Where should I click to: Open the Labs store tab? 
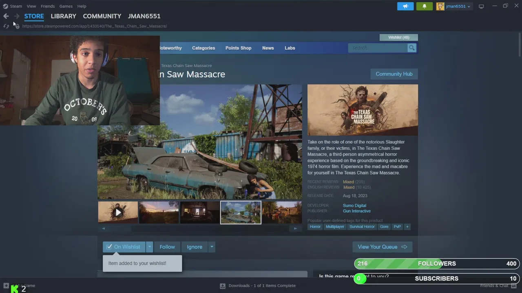(x=290, y=48)
